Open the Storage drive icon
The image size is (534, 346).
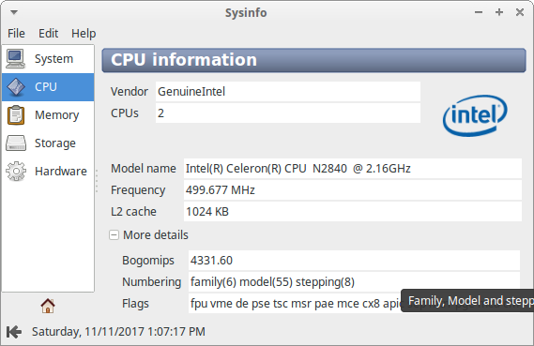pyautogui.click(x=16, y=143)
